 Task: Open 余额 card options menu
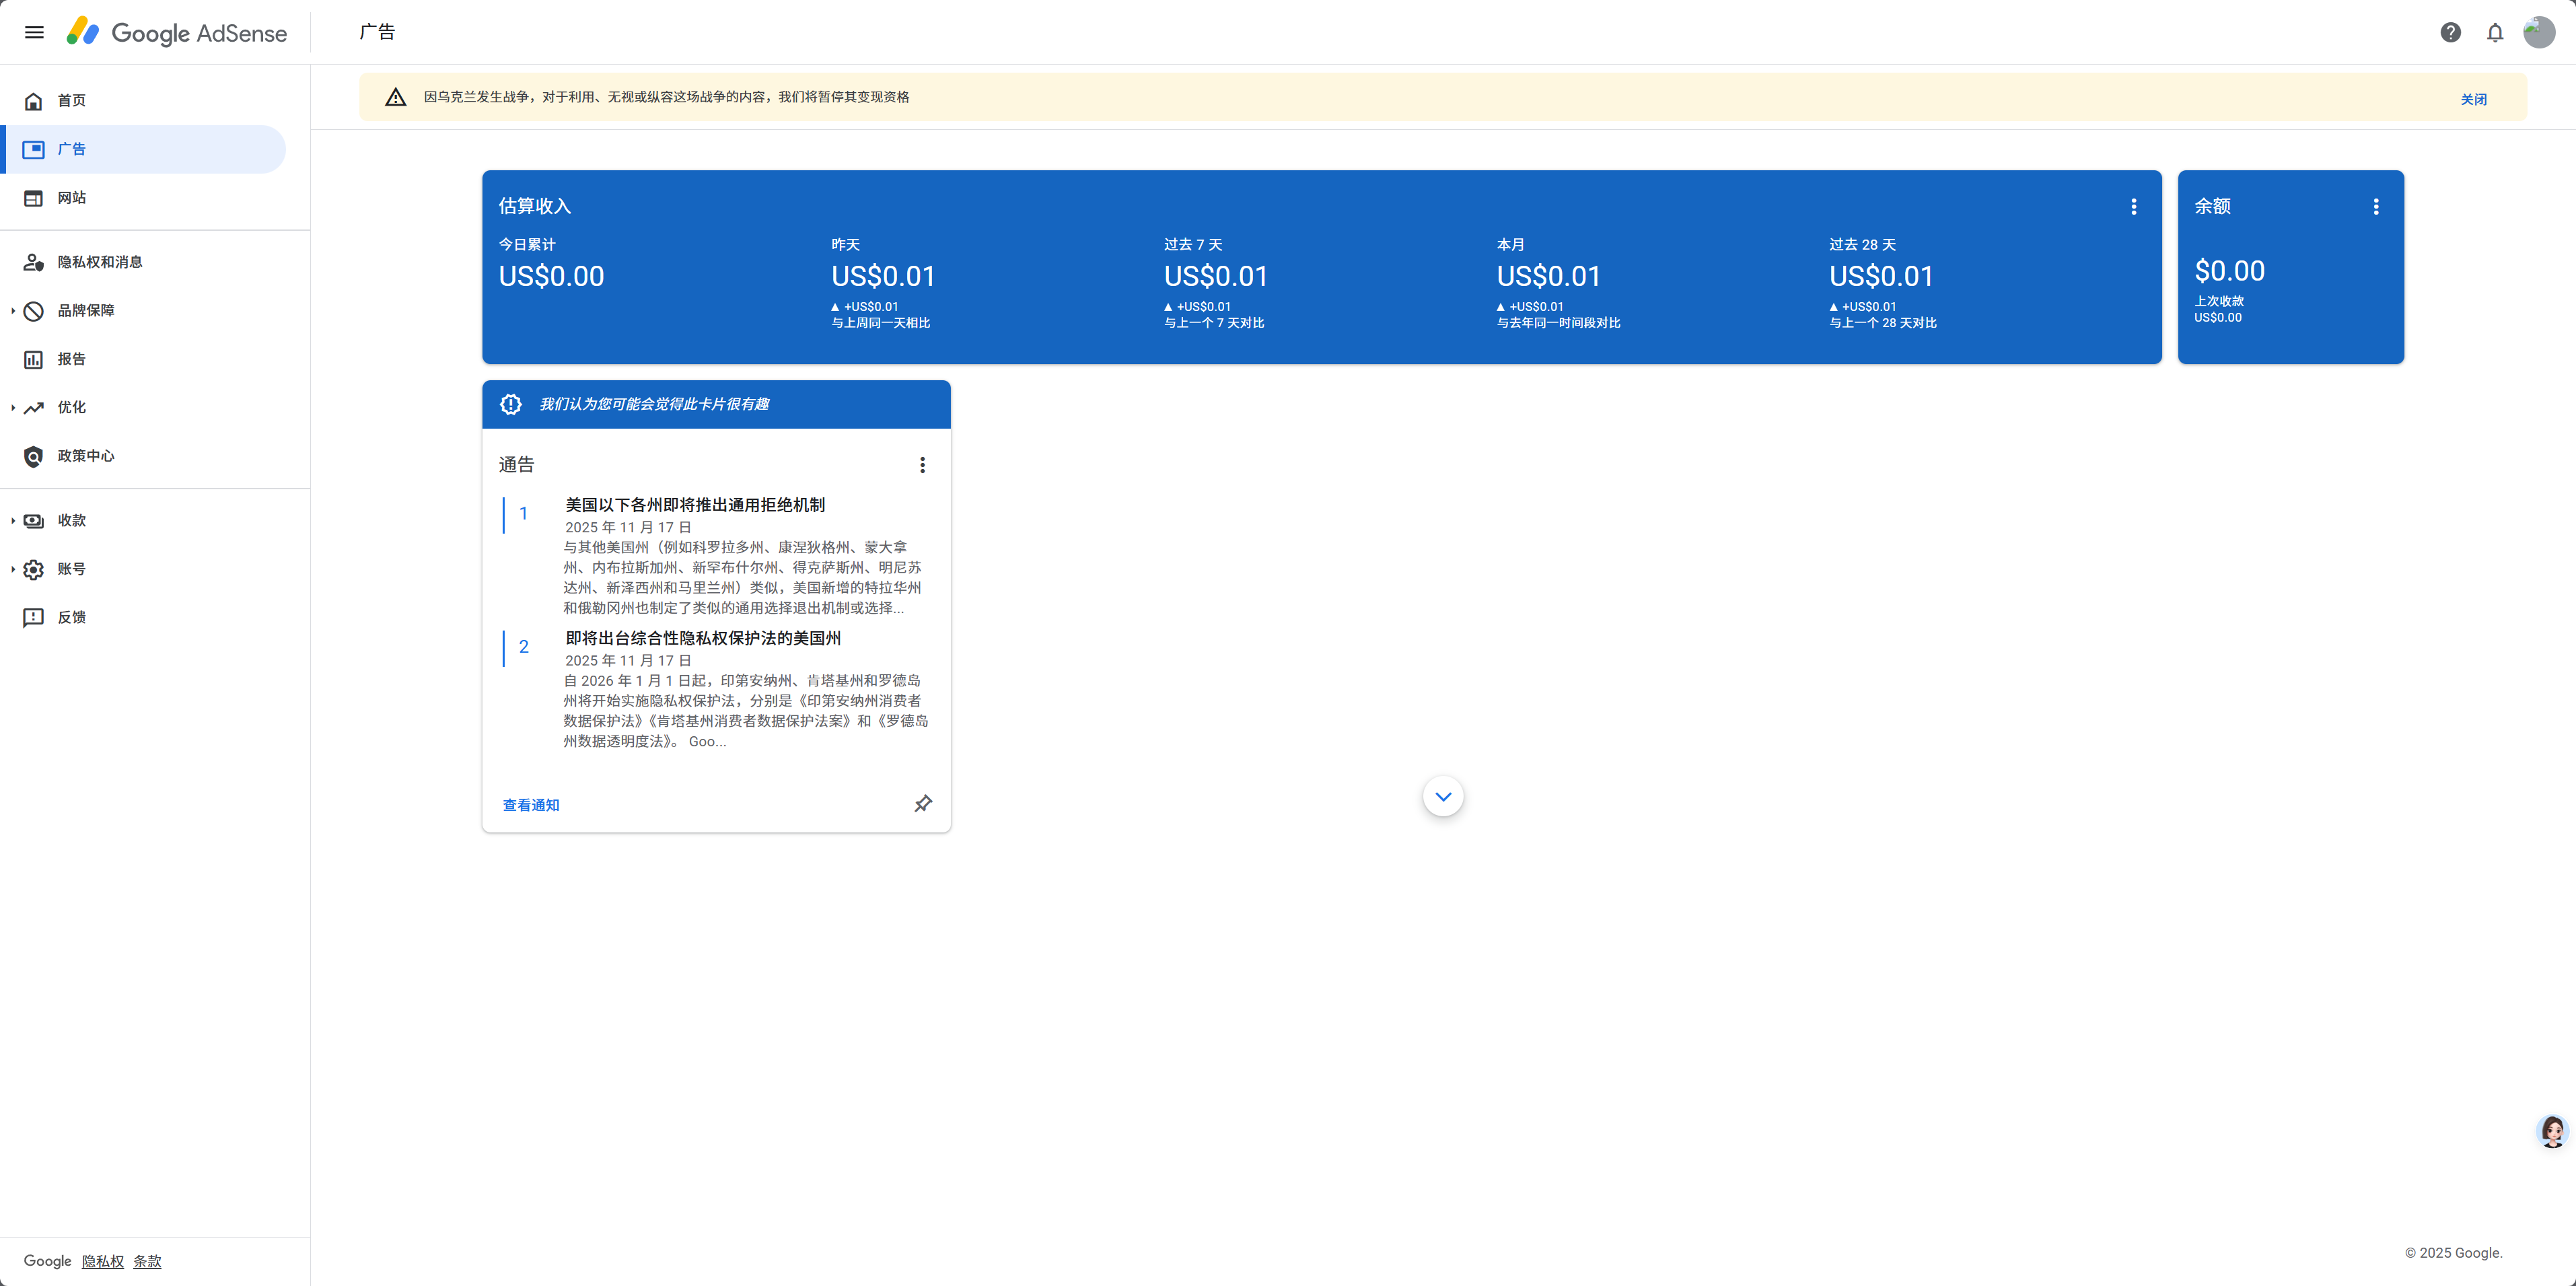click(x=2376, y=206)
